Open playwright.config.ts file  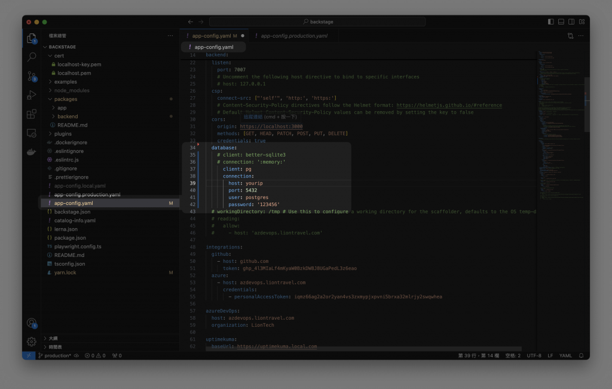tap(78, 247)
